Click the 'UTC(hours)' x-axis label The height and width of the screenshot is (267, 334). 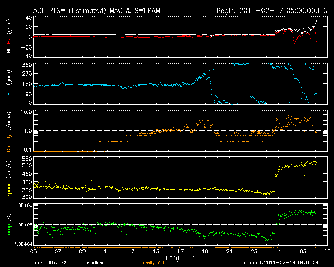[180, 259]
